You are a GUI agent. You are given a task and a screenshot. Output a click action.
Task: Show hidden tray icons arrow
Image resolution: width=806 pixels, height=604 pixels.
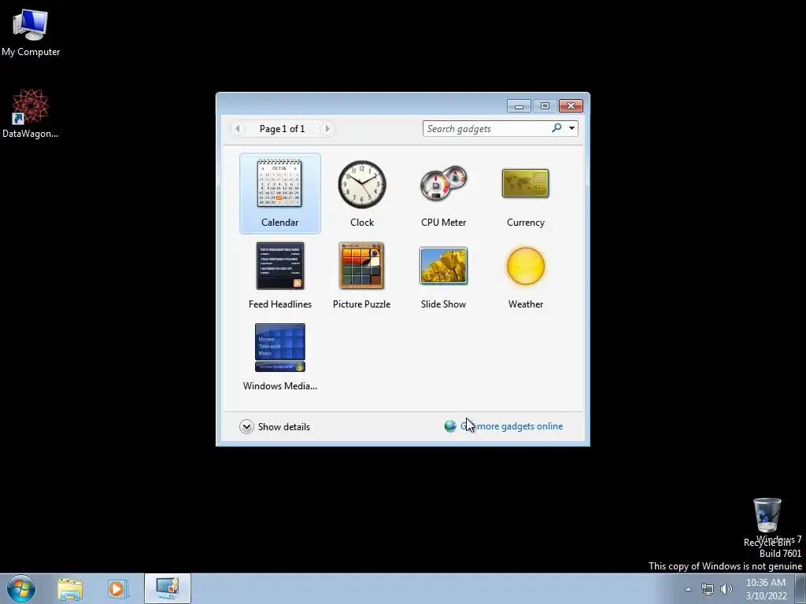(688, 589)
